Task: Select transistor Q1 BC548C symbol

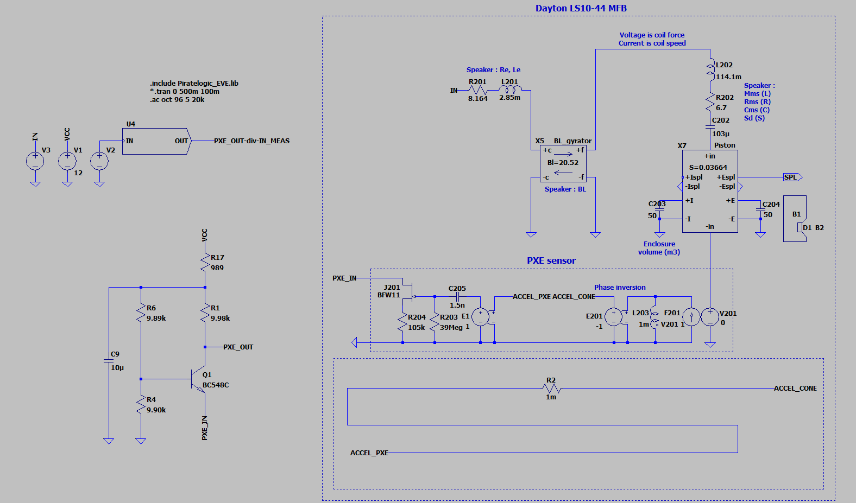Action: click(199, 379)
